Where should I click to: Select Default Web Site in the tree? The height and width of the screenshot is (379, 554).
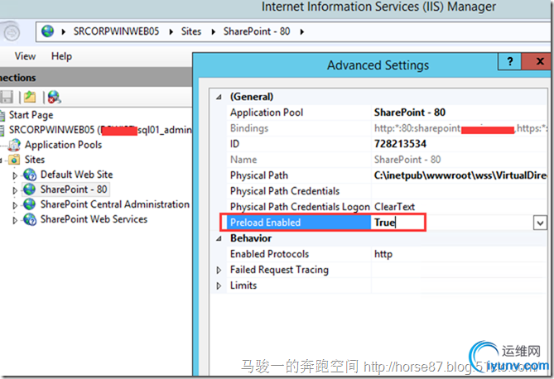pyautogui.click(x=76, y=175)
